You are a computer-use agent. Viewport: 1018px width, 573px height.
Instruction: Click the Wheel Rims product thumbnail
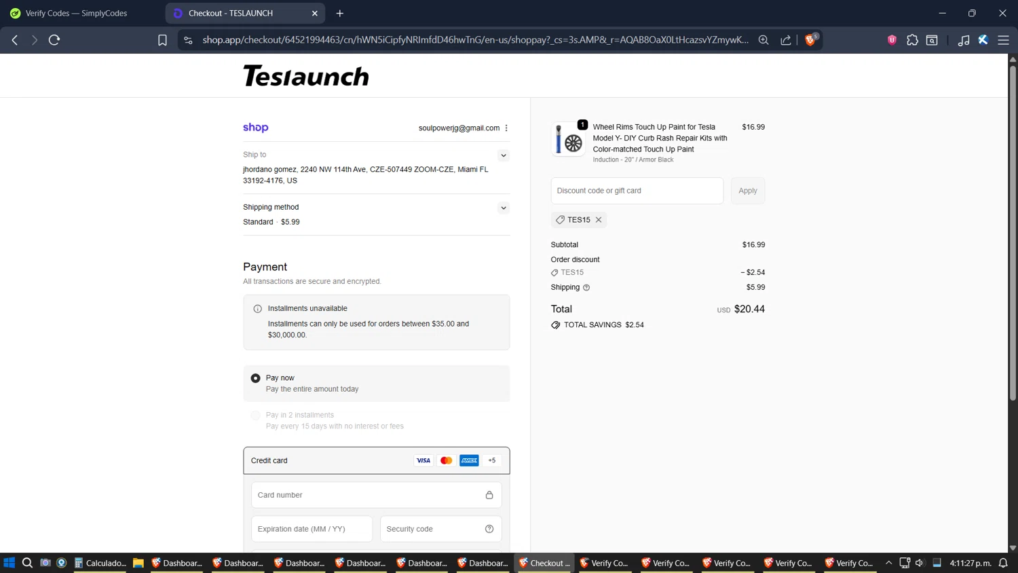point(568,139)
